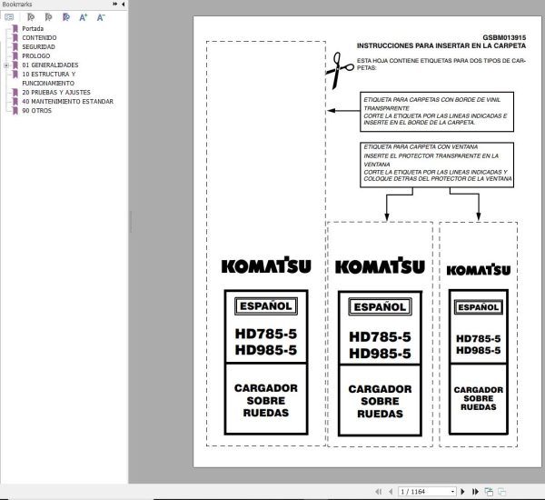Open the 90 OTROS bookmark

coord(37,110)
